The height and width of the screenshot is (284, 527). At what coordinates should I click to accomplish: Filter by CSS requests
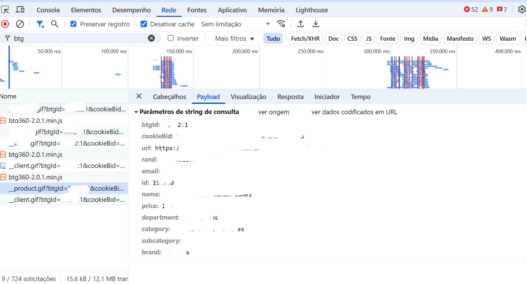point(352,38)
